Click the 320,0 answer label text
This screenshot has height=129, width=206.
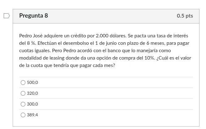[x=32, y=93]
